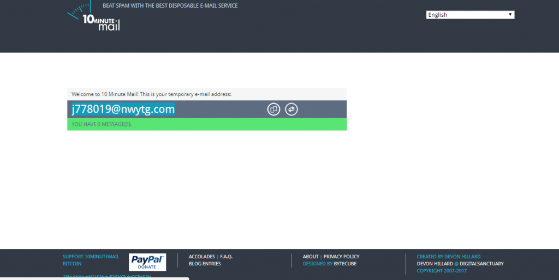Click the PayPal Donate button
The width and height of the screenshot is (559, 280).
(x=147, y=262)
